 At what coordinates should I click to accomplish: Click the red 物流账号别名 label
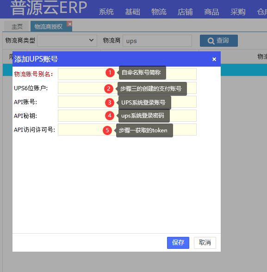tap(33, 74)
